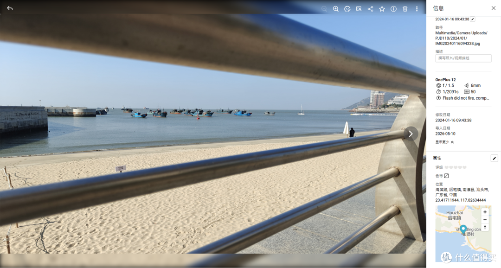Click the OnePlus 12 camera model text

445,80
